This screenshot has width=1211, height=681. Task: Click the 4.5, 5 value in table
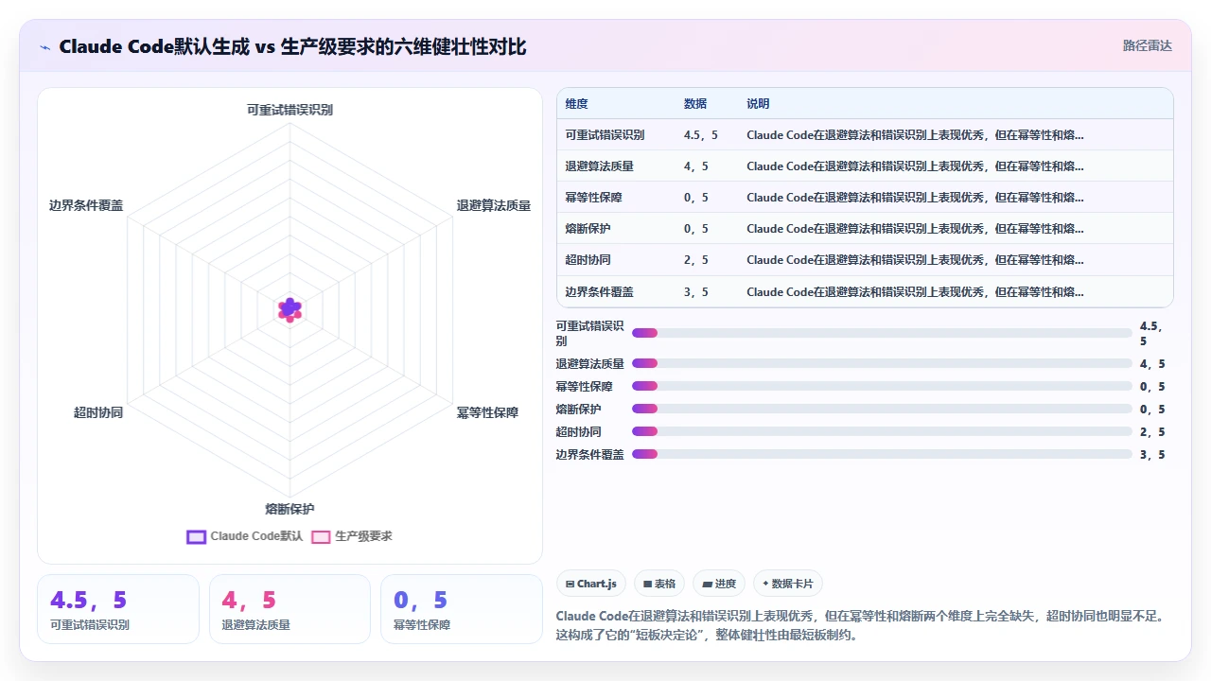[x=700, y=135]
